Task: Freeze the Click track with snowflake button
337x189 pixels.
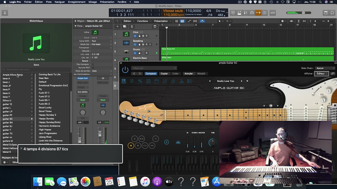Action: 143,36
